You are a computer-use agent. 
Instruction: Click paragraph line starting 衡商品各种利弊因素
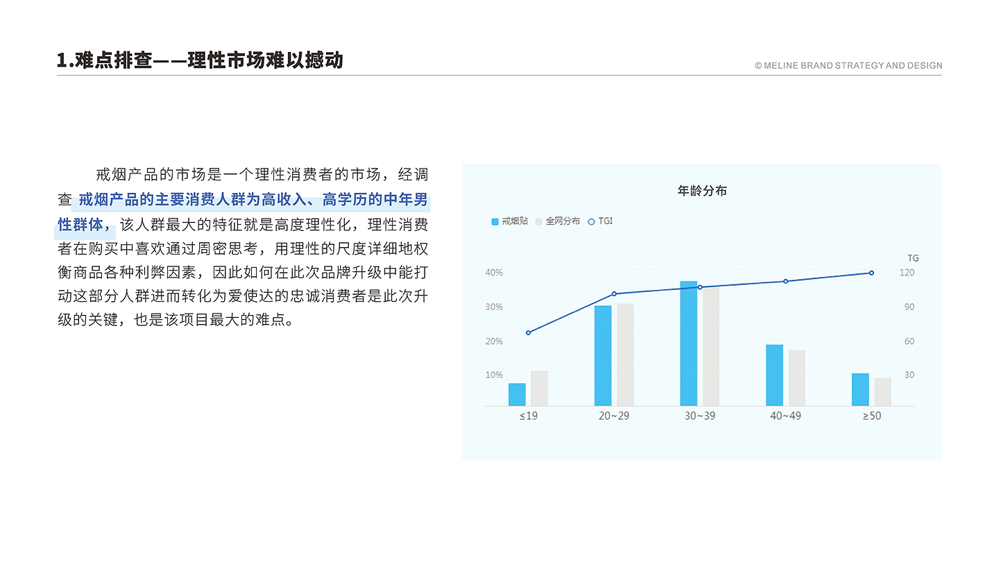pyautogui.click(x=243, y=271)
